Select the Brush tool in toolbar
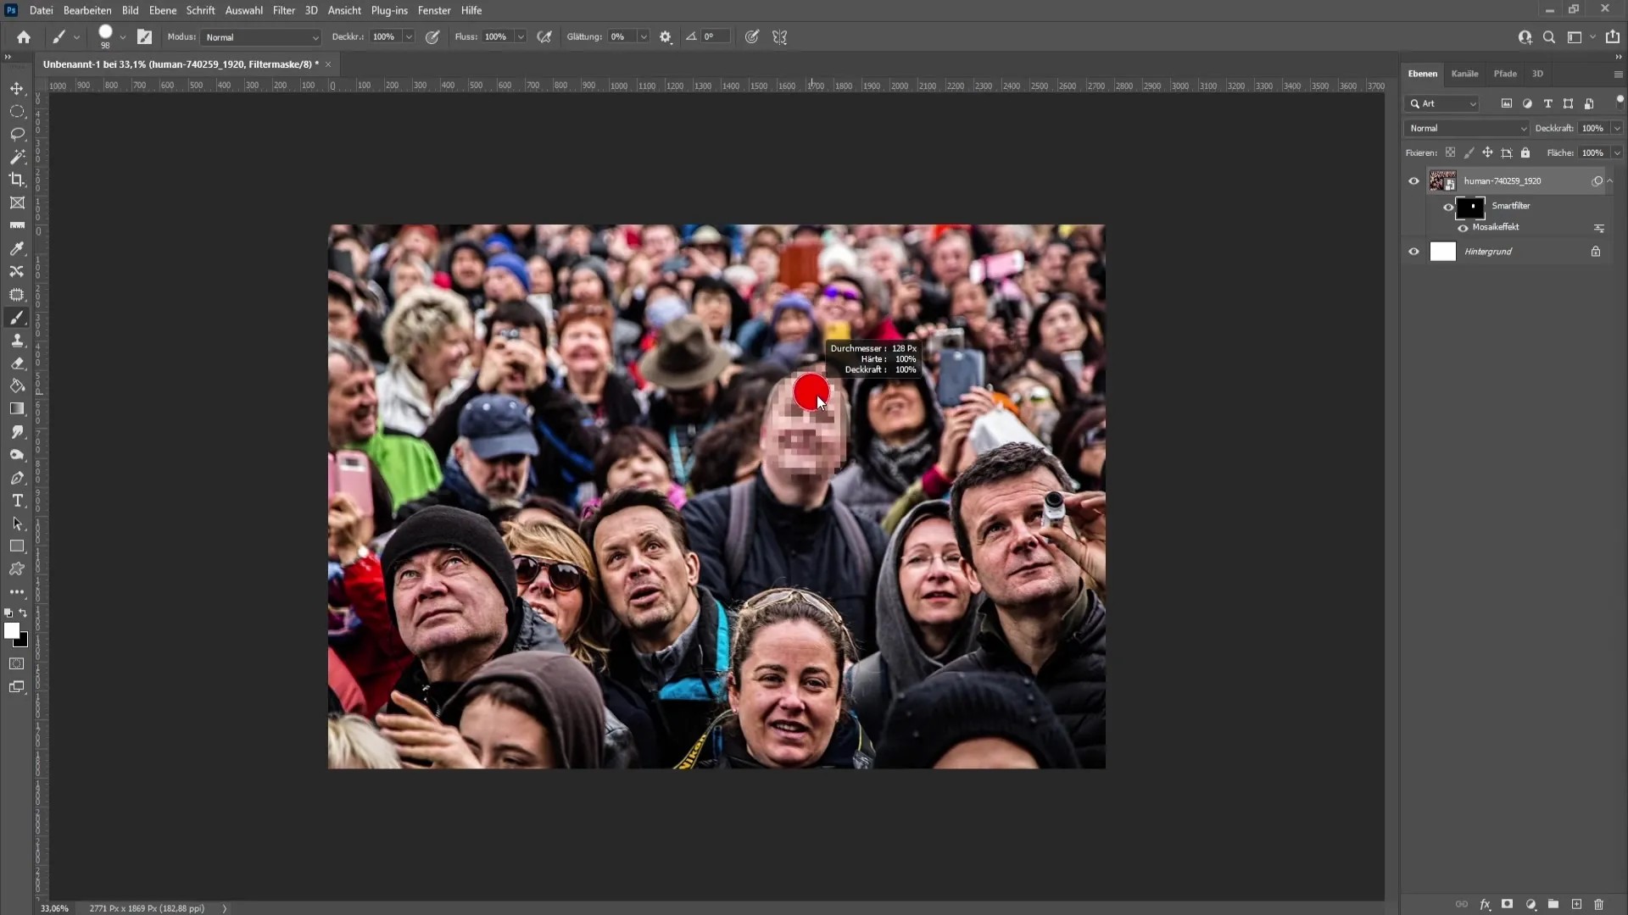This screenshot has height=915, width=1628. [17, 318]
